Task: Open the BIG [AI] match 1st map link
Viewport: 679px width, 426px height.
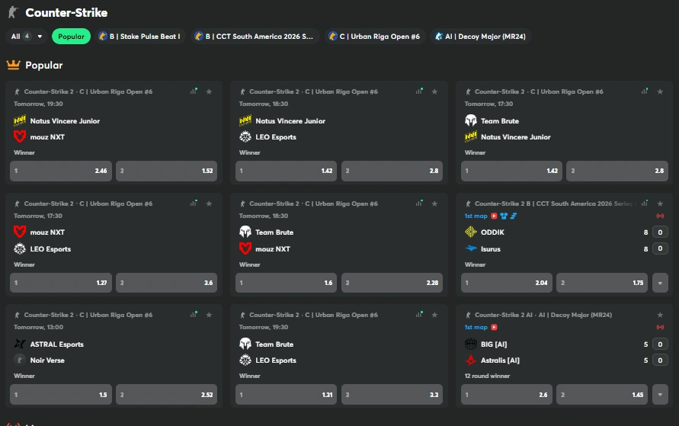Action: (476, 327)
